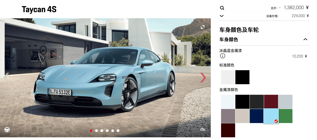Viewport: 317px width, 140px height.
Task: Pick the dark blue metallic swatch
Action: [x=257, y=116]
